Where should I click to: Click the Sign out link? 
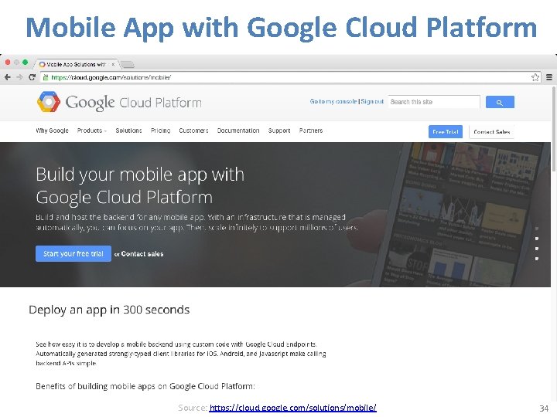tap(372, 101)
